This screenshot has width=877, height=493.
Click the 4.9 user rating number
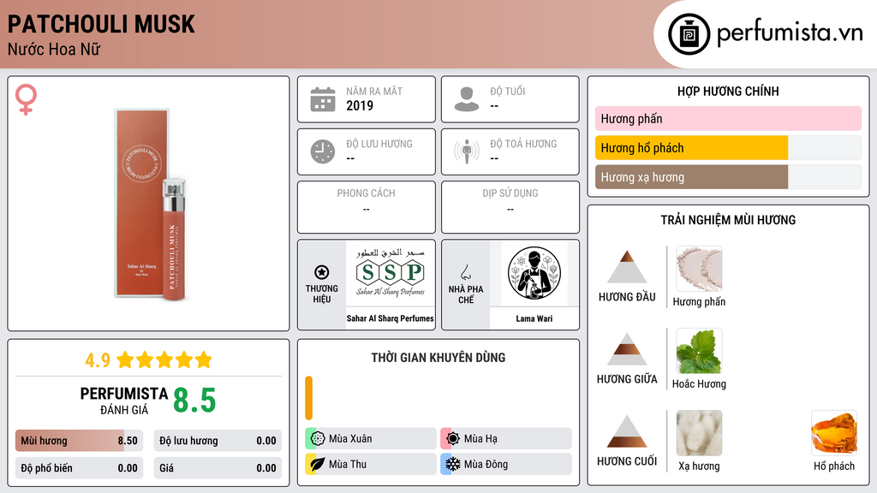point(98,360)
